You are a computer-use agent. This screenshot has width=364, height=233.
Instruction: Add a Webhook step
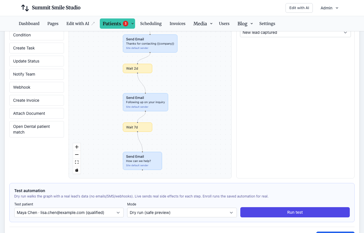(37, 87)
